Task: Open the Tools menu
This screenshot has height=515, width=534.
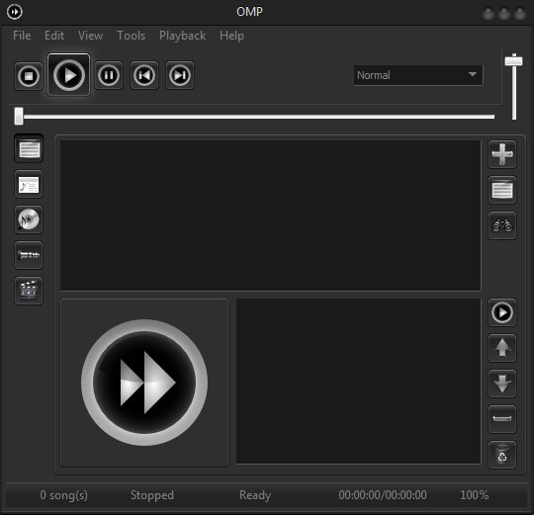Action: click(132, 36)
